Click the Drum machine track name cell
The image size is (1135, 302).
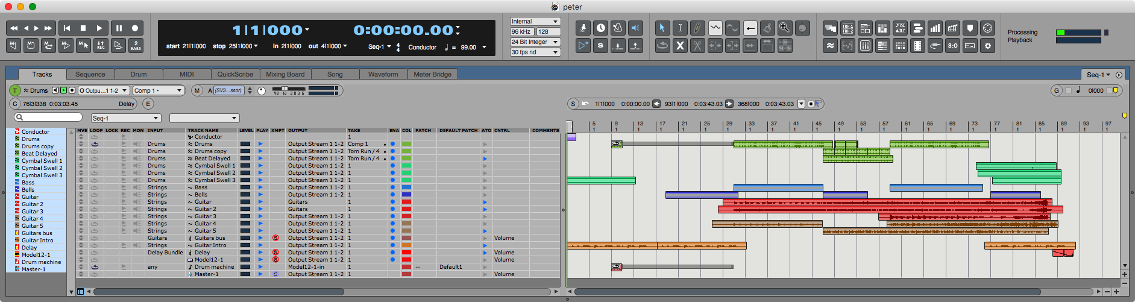[212, 267]
